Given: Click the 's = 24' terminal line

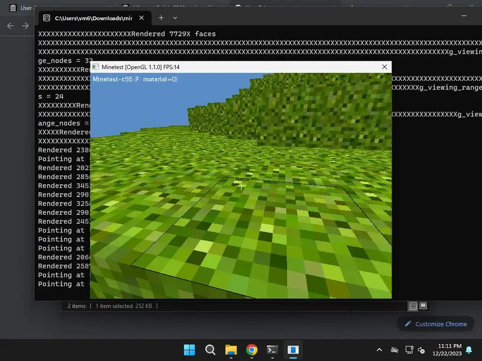Looking at the screenshot, I should [51, 96].
